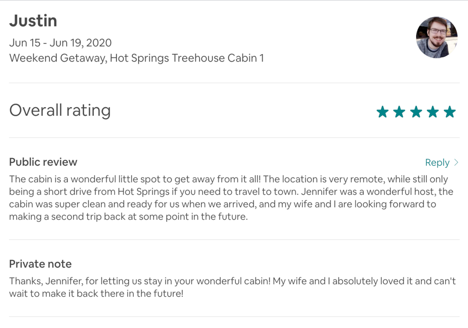Click the guest name Justin
The height and width of the screenshot is (328, 468).
33,21
